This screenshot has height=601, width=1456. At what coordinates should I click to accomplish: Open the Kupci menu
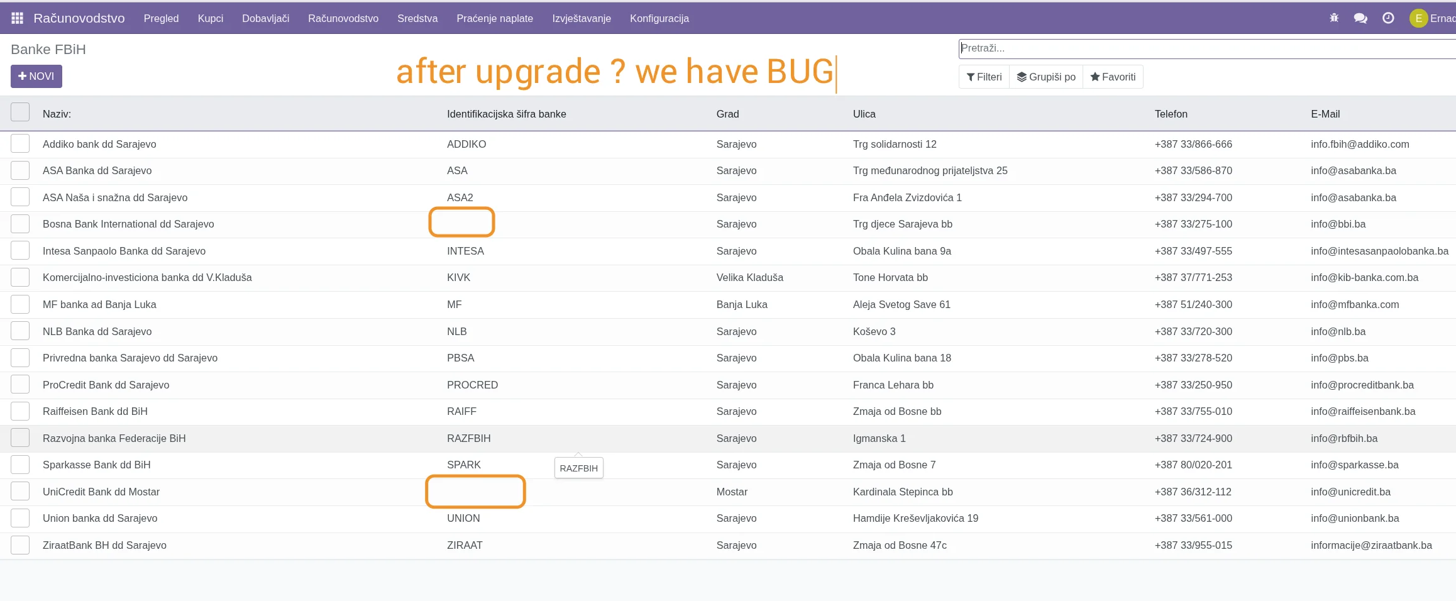(210, 18)
